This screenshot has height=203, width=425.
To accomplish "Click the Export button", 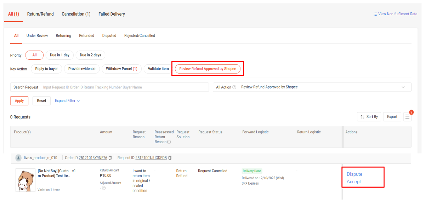I will (x=392, y=117).
